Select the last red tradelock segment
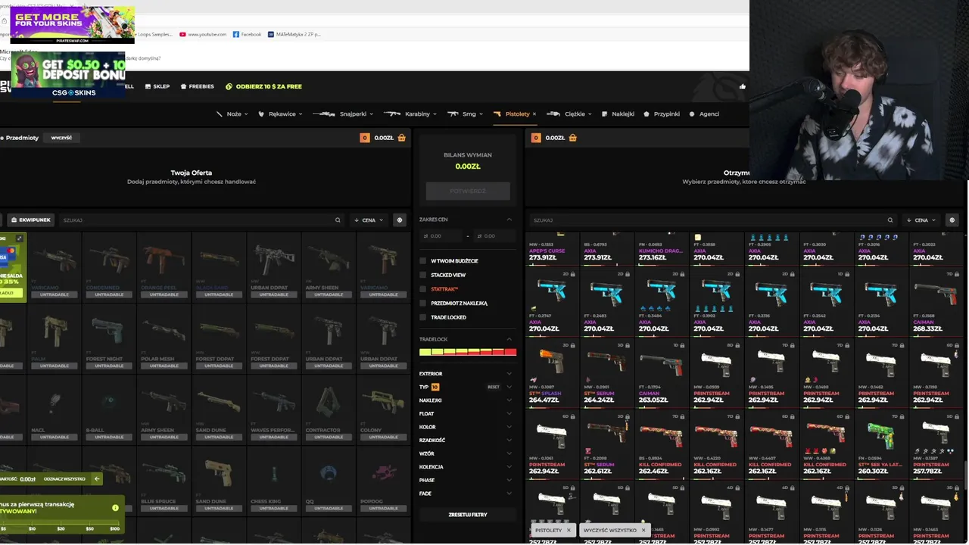This screenshot has width=969, height=545. pos(511,352)
